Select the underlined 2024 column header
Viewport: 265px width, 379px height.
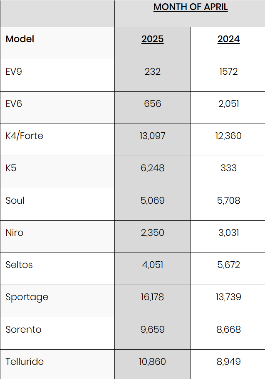click(x=228, y=39)
